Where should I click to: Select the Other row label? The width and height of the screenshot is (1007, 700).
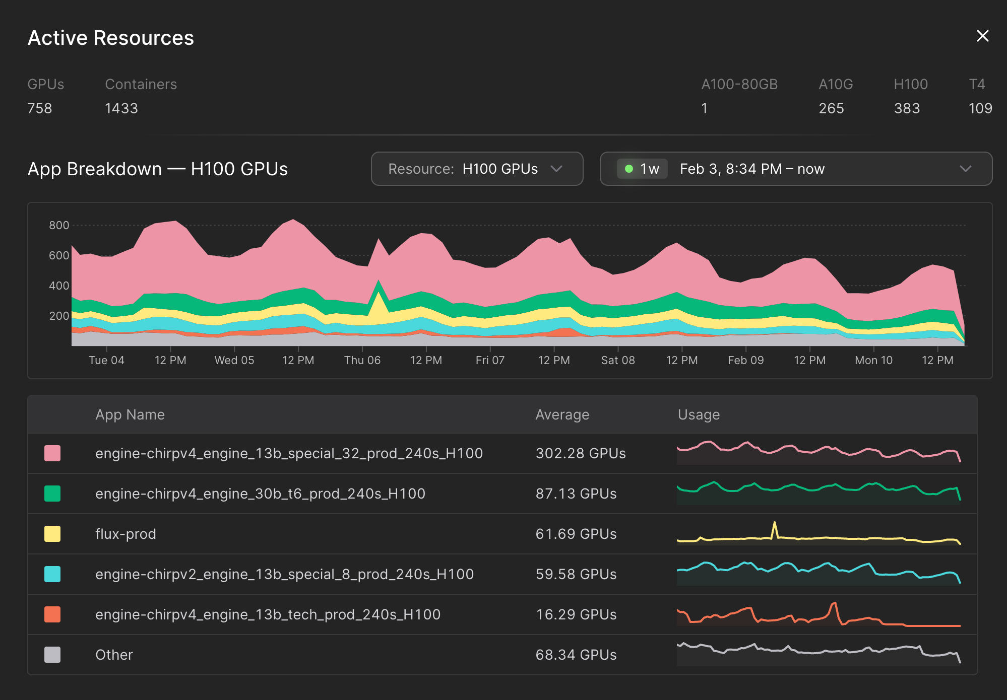[x=114, y=655]
